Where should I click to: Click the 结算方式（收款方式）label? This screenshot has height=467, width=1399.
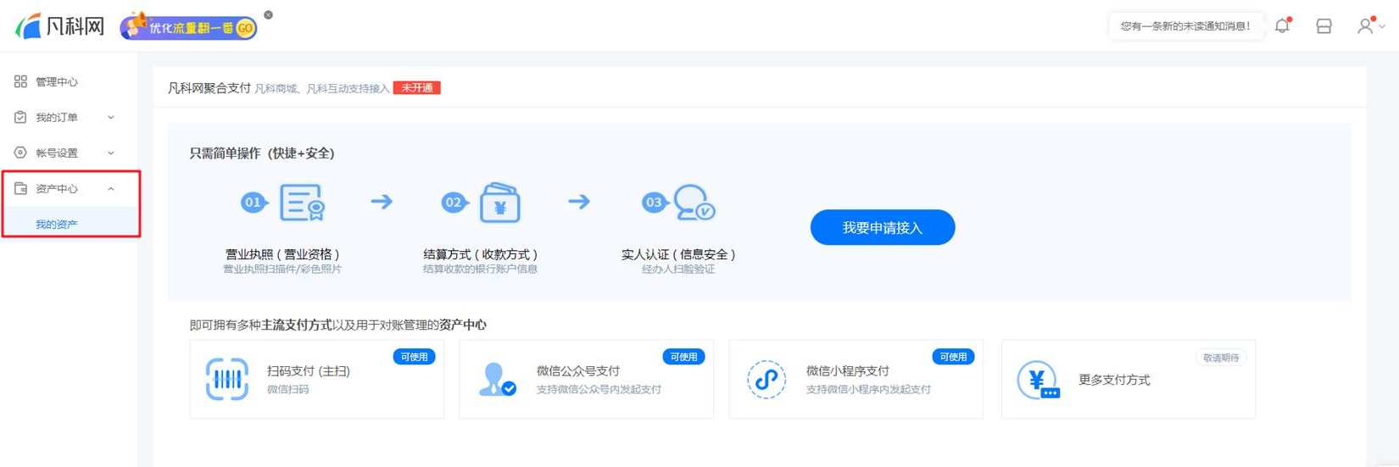pos(481,253)
